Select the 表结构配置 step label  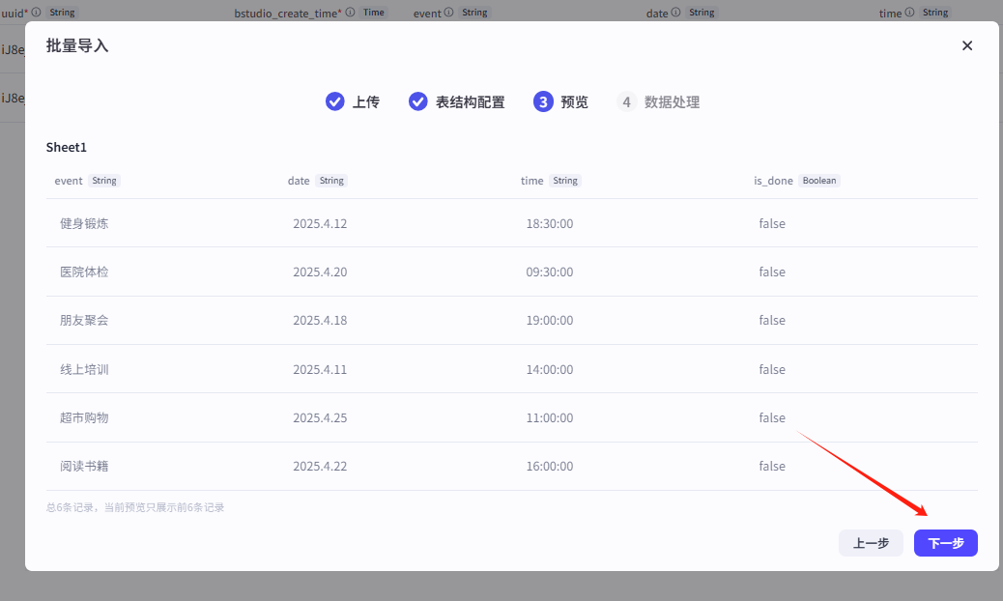470,101
